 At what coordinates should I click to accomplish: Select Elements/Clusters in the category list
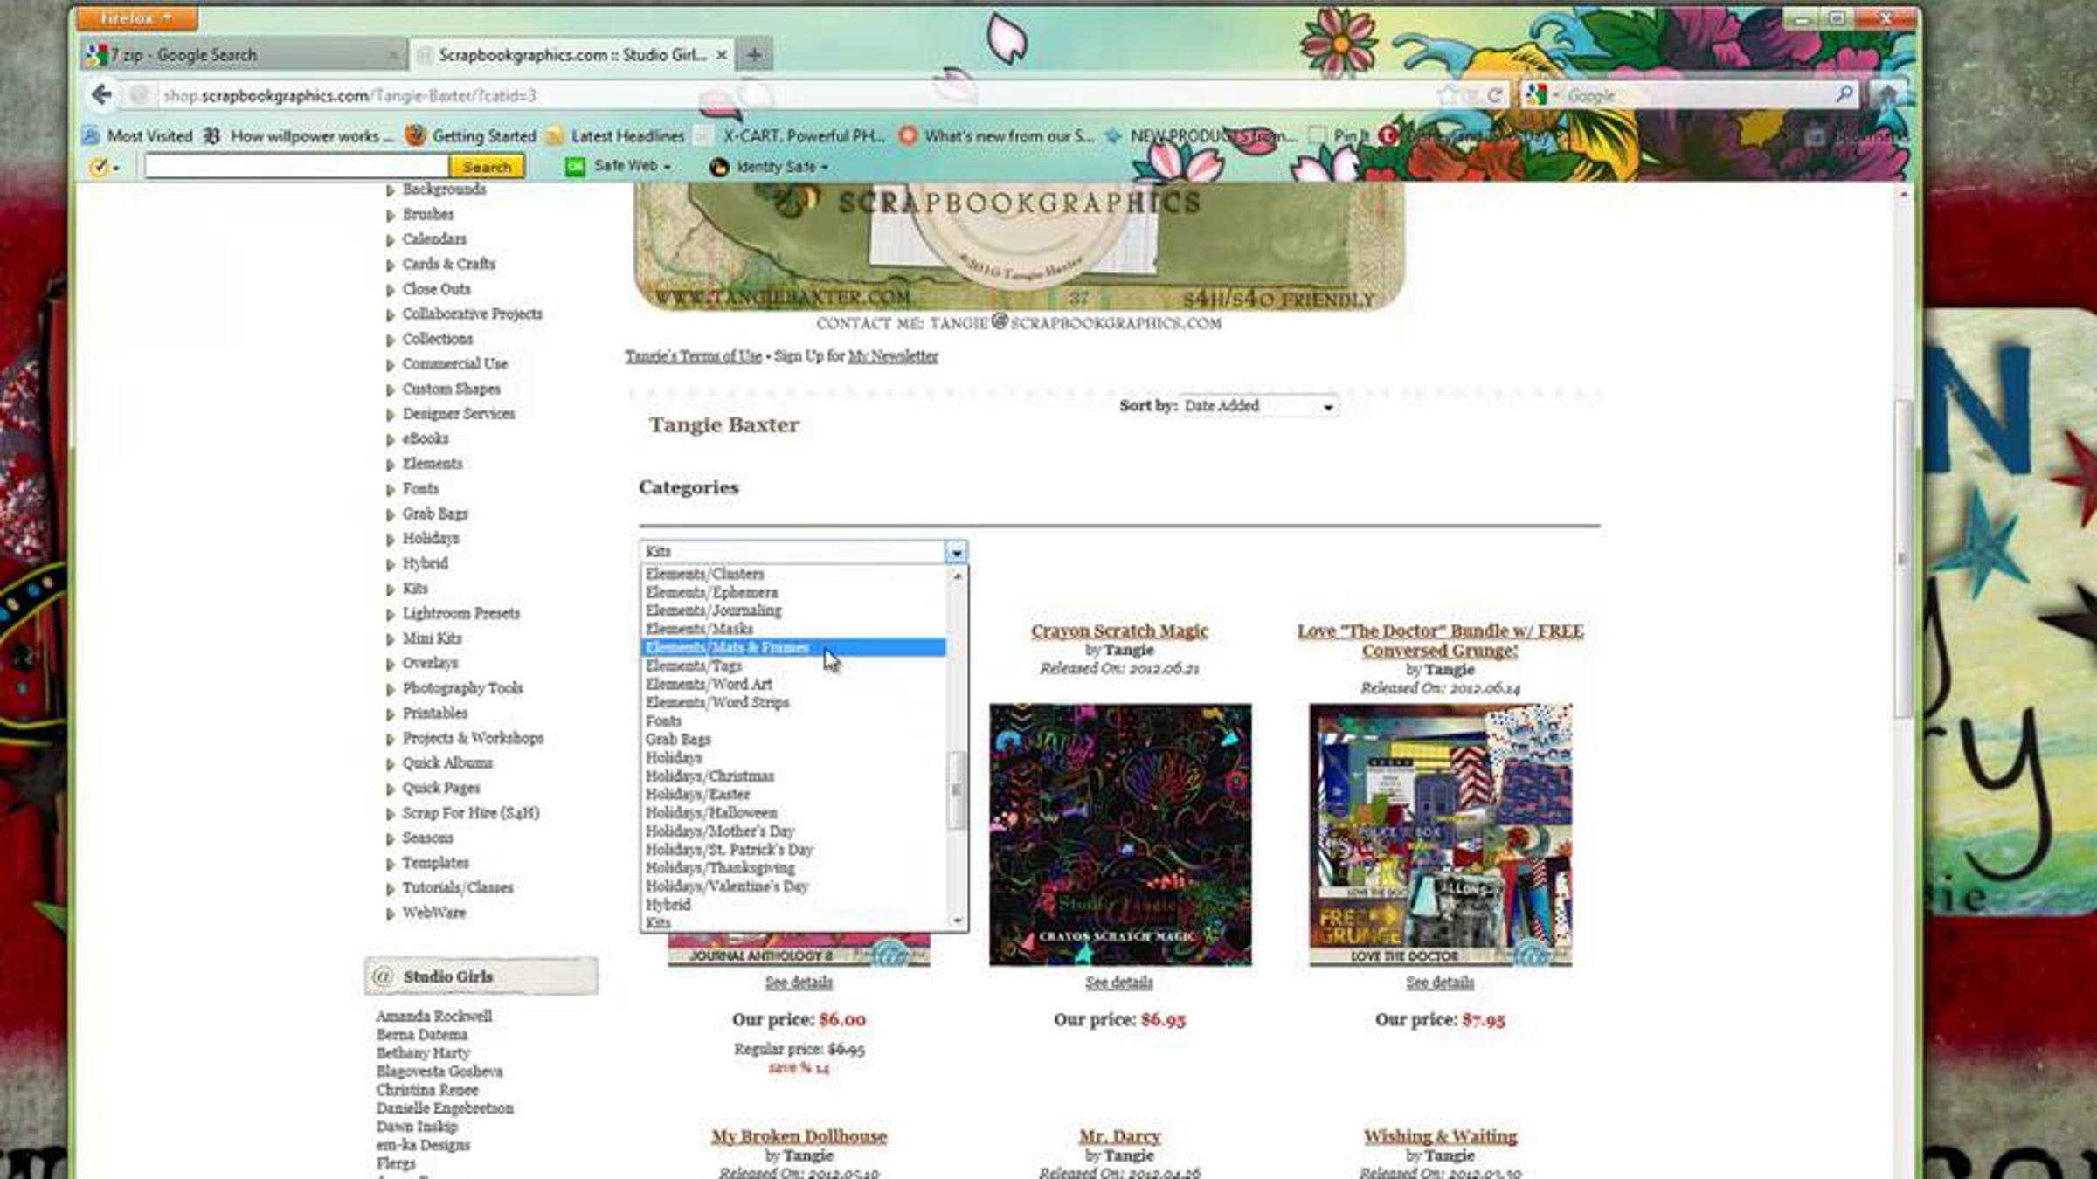click(x=704, y=574)
